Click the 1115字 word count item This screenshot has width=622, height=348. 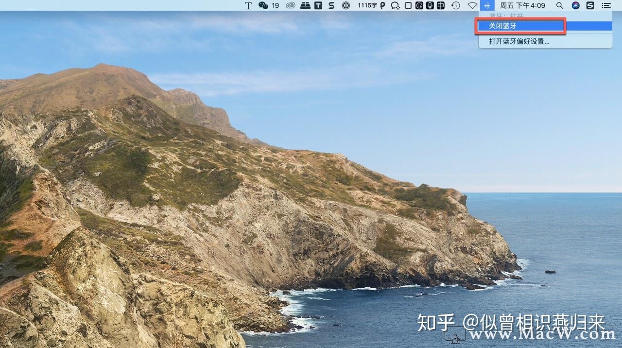pos(367,5)
